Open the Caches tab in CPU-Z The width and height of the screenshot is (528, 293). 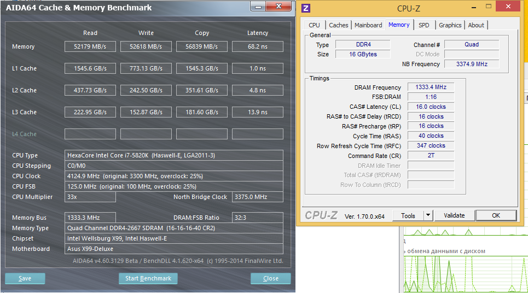click(339, 25)
